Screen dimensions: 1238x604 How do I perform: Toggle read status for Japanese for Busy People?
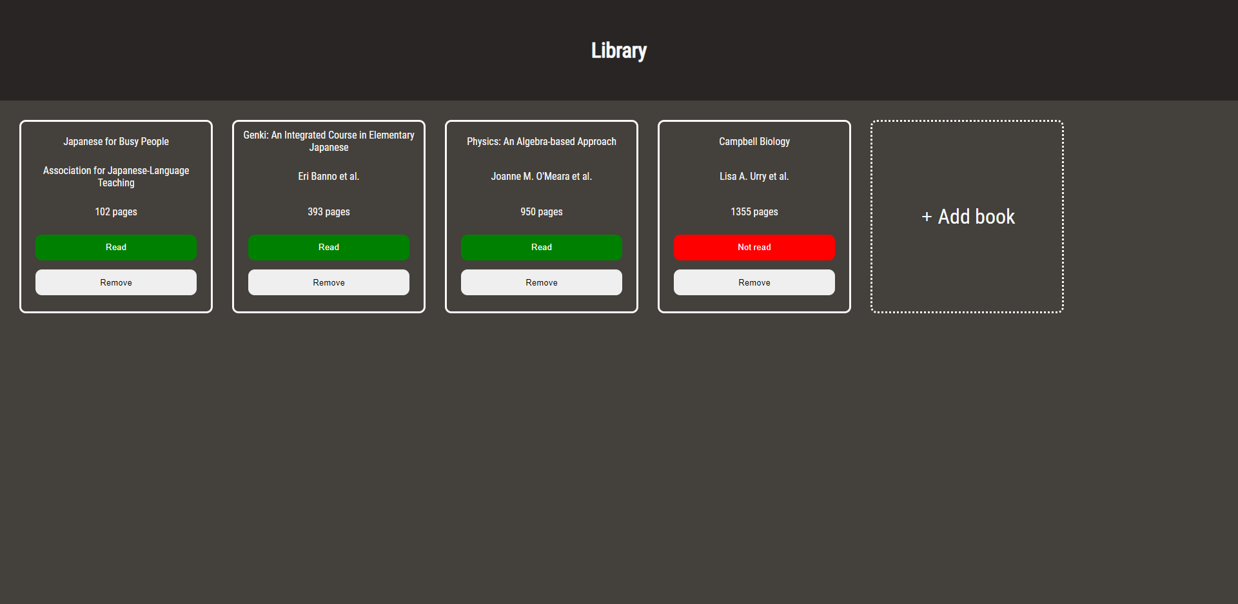click(x=115, y=247)
